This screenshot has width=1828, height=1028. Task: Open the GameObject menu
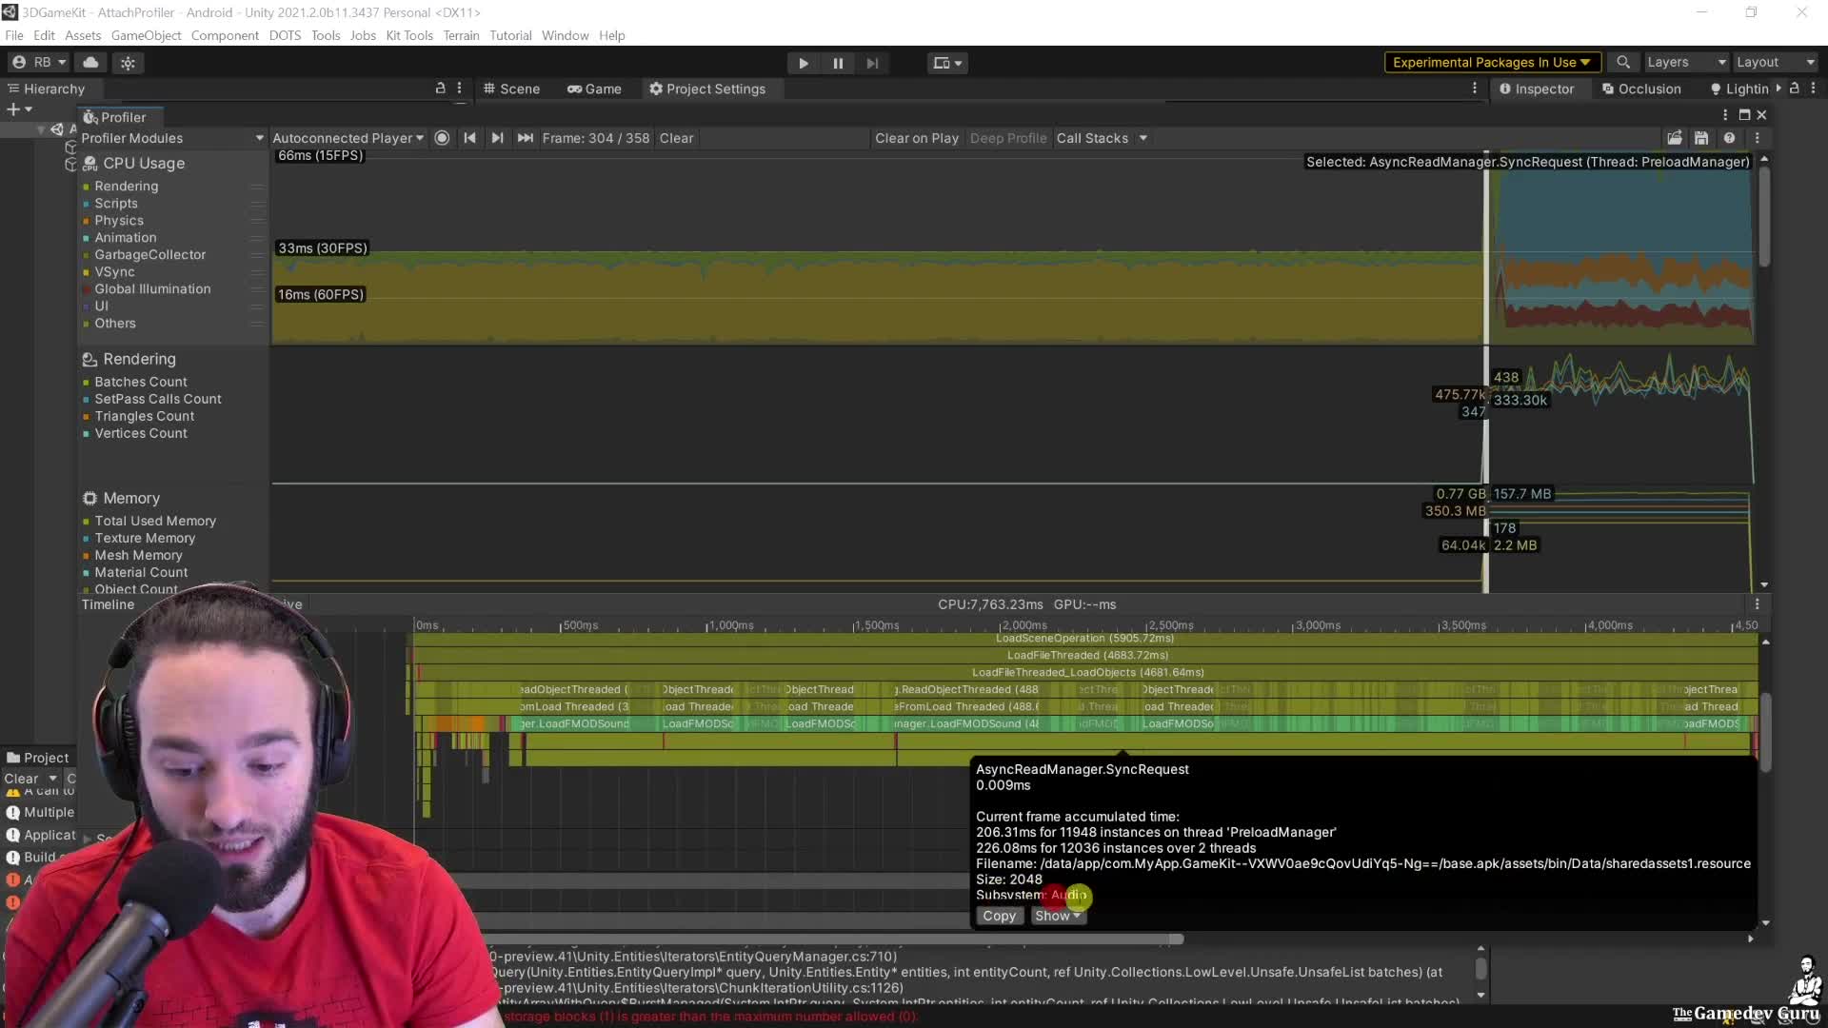click(146, 35)
